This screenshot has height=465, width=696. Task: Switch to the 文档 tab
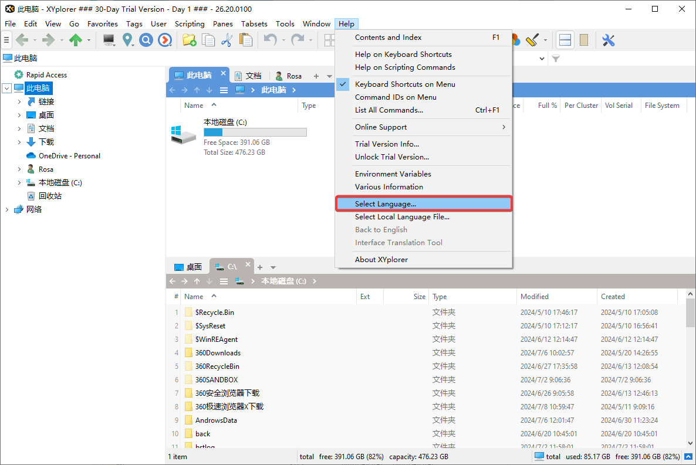[248, 76]
